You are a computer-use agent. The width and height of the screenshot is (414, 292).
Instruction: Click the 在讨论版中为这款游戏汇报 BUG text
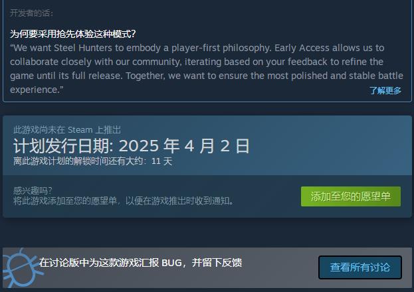[x=140, y=262]
